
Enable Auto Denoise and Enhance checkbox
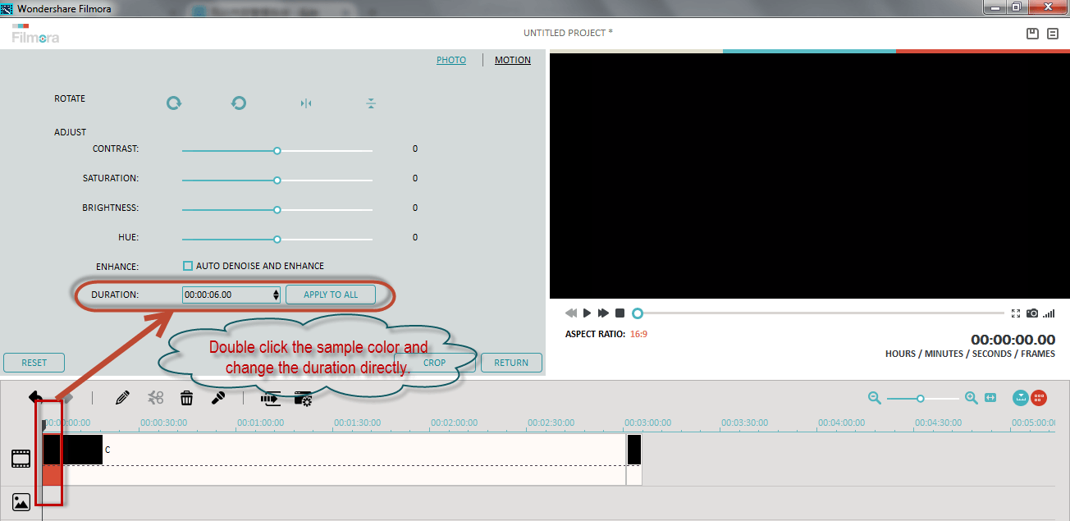(188, 266)
